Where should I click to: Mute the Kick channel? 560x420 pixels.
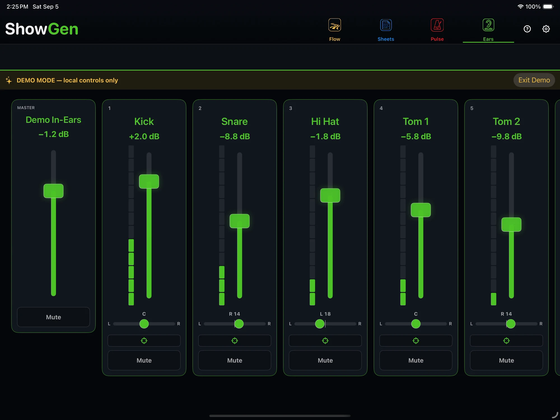[144, 360]
